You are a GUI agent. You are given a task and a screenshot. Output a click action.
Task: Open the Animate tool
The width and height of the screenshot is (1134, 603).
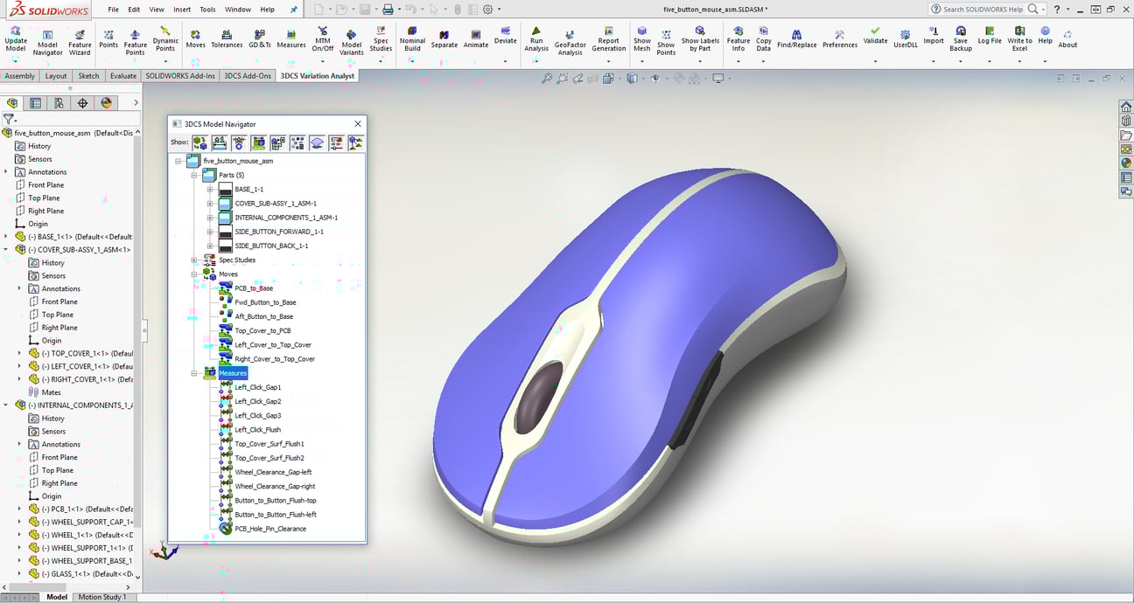(475, 41)
